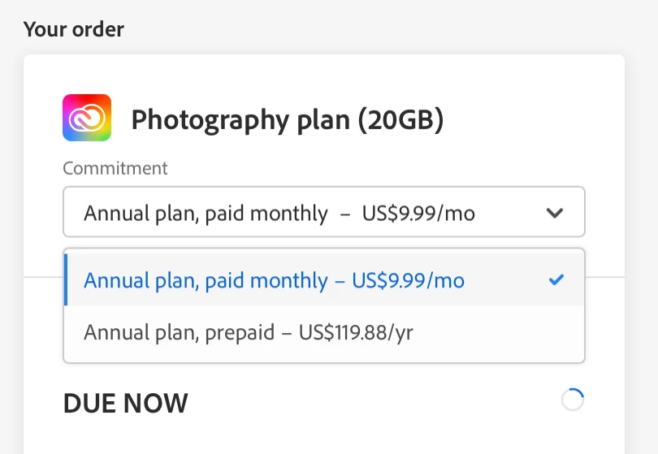Click the Creative Cloud rainbow logo icon
Image resolution: width=658 pixels, height=454 pixels.
point(87,119)
